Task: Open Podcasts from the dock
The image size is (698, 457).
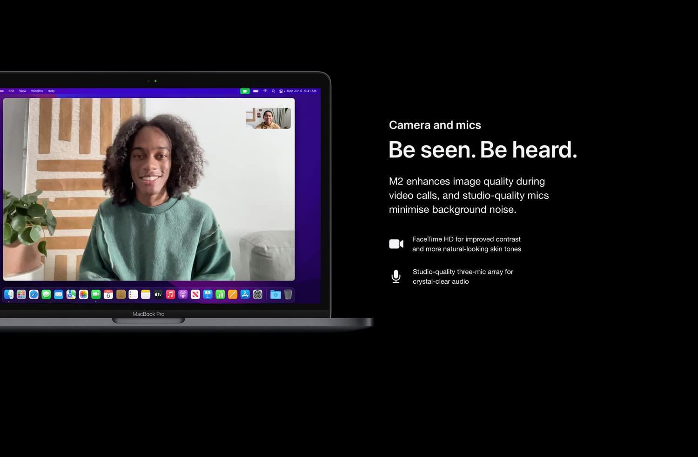Action: click(x=183, y=294)
